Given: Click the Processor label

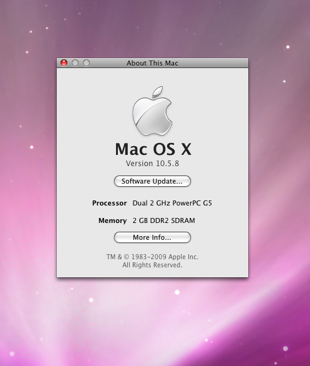Looking at the screenshot, I should coord(110,203).
